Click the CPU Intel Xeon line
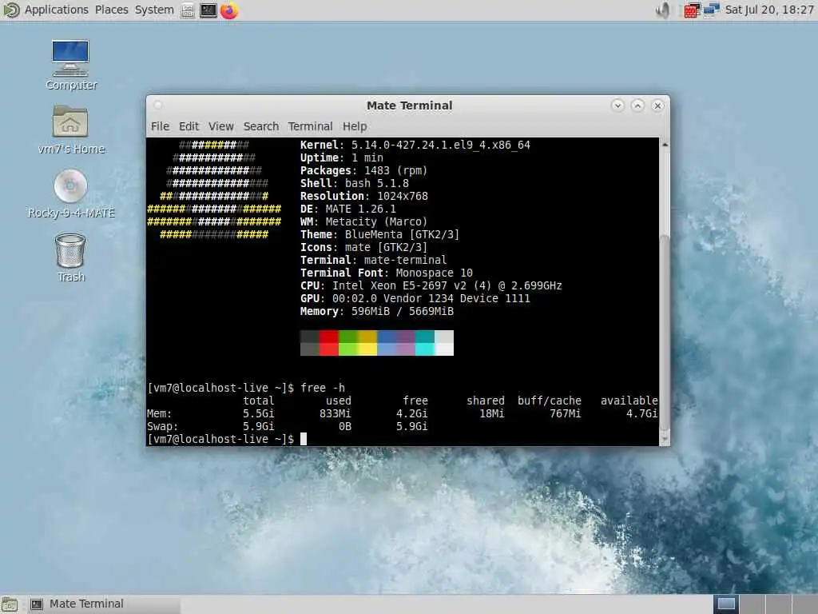The width and height of the screenshot is (818, 614). click(431, 285)
